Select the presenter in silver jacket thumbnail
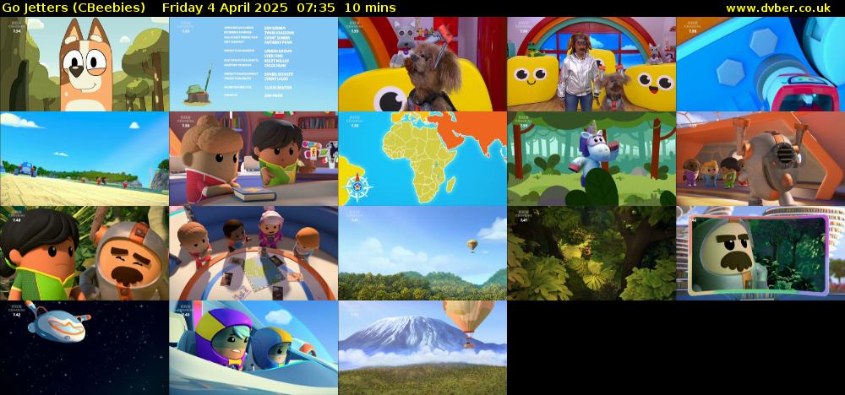 point(591,64)
